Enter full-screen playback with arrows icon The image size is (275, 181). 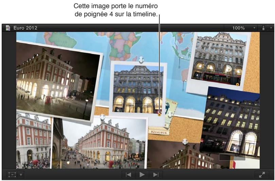point(262,175)
